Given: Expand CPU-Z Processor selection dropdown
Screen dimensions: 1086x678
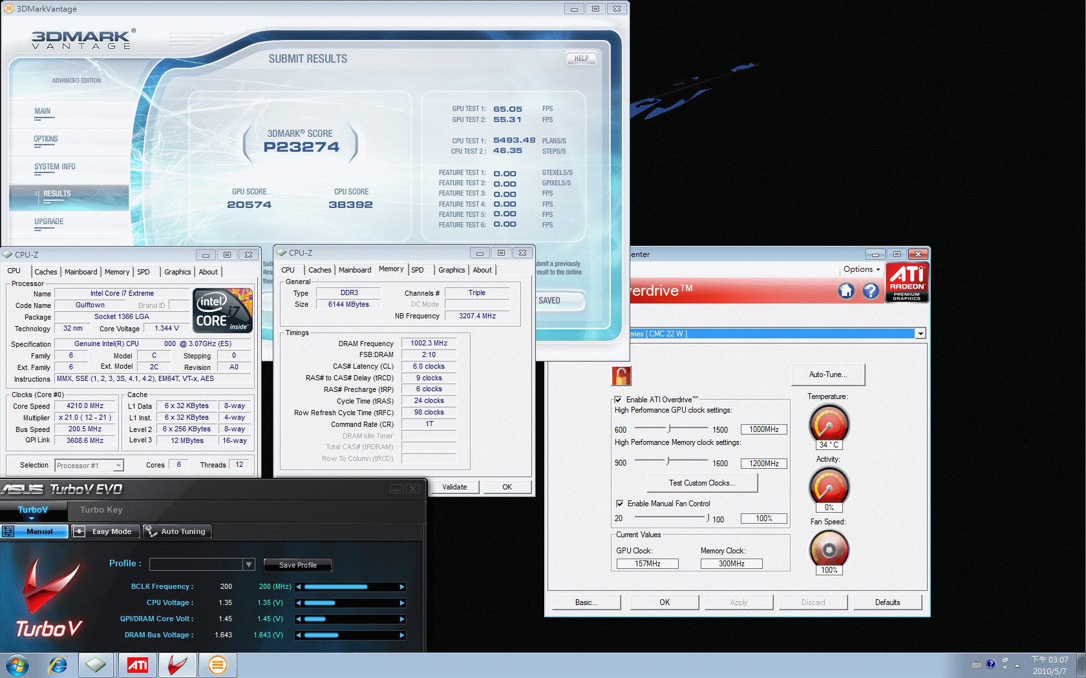Looking at the screenshot, I should (118, 466).
